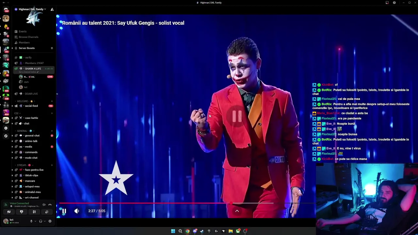Open the W2G server icon
418x235 pixels.
(x=6, y=81)
